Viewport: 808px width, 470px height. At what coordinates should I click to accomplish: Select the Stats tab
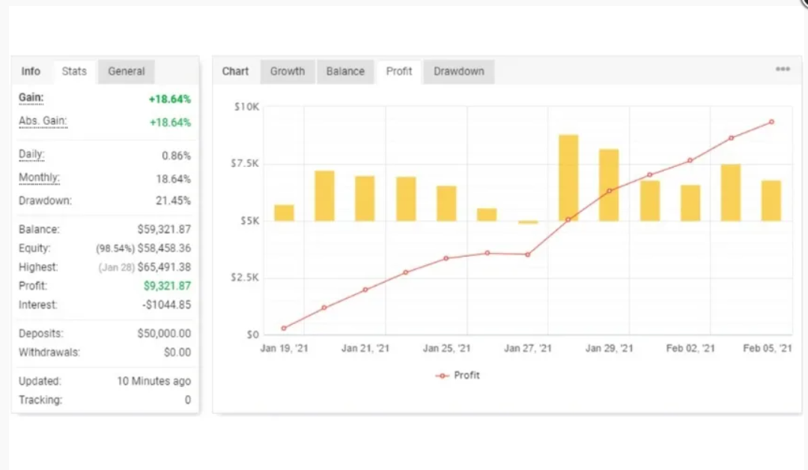point(74,71)
